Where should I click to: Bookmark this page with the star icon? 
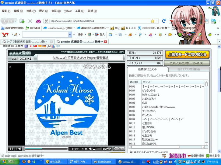pos(152,21)
